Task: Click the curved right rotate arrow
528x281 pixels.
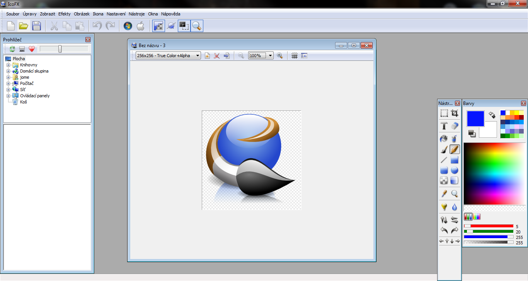Action: pos(455,230)
